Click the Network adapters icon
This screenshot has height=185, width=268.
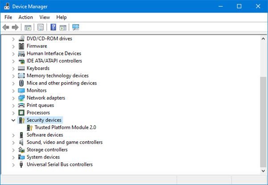click(x=21, y=98)
